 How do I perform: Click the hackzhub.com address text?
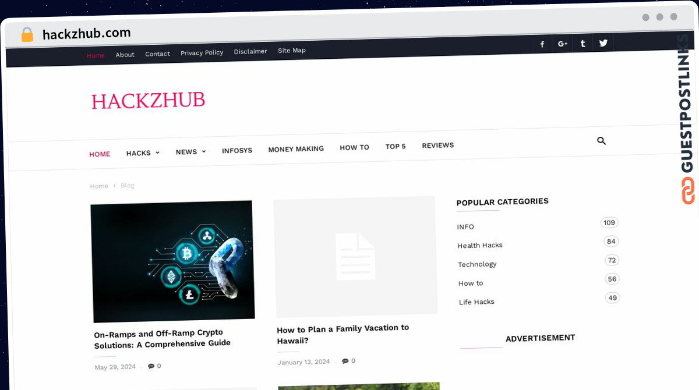[87, 33]
